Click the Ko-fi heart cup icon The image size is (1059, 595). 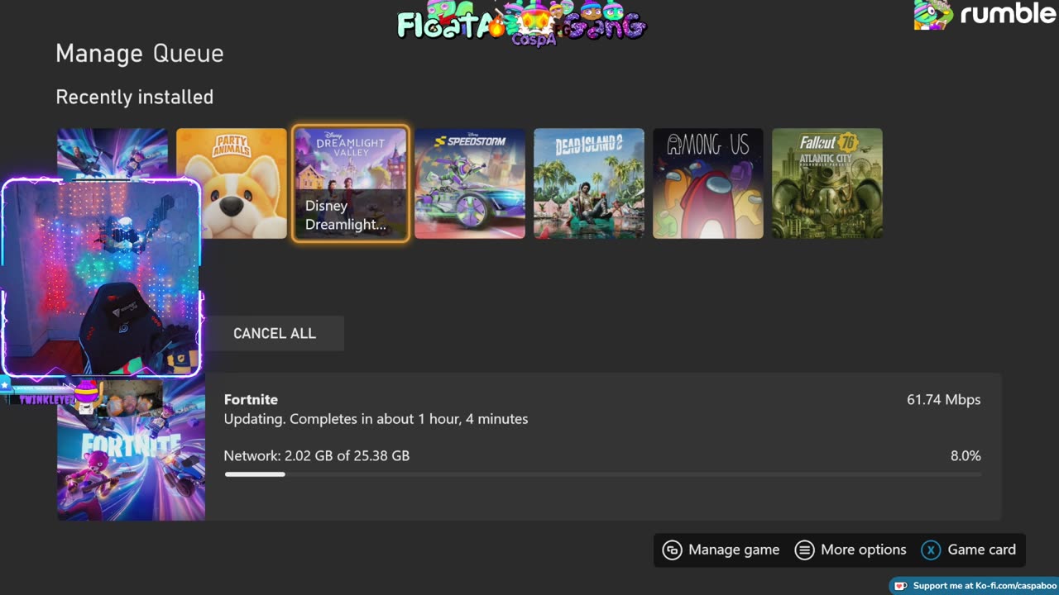tap(901, 586)
